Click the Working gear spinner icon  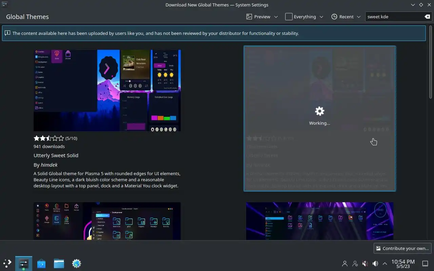[319, 111]
